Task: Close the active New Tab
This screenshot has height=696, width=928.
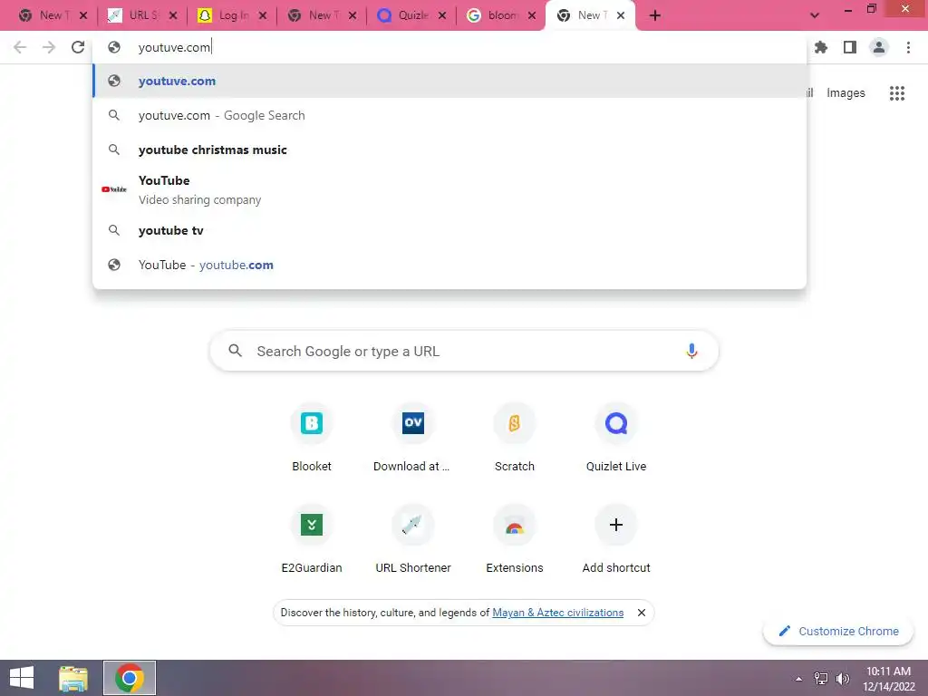Action: click(621, 15)
